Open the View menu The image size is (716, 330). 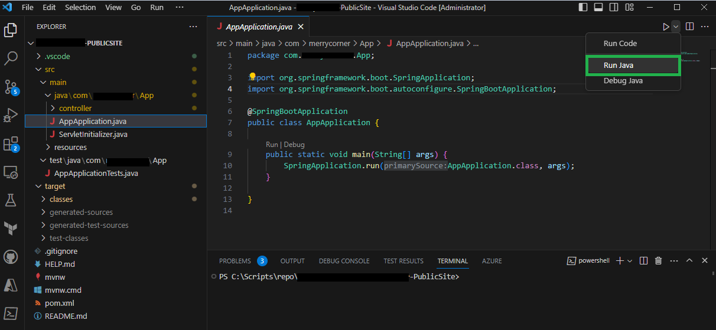pyautogui.click(x=113, y=8)
